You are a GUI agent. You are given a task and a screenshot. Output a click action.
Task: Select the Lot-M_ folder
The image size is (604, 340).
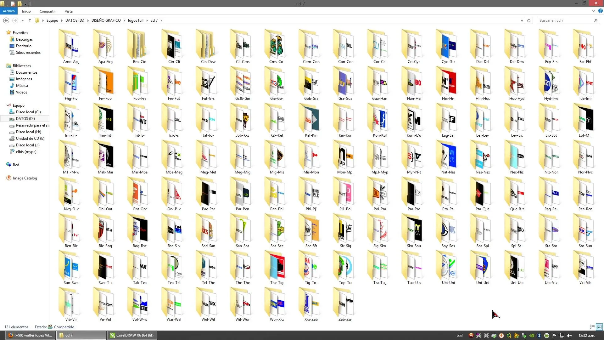(585, 120)
